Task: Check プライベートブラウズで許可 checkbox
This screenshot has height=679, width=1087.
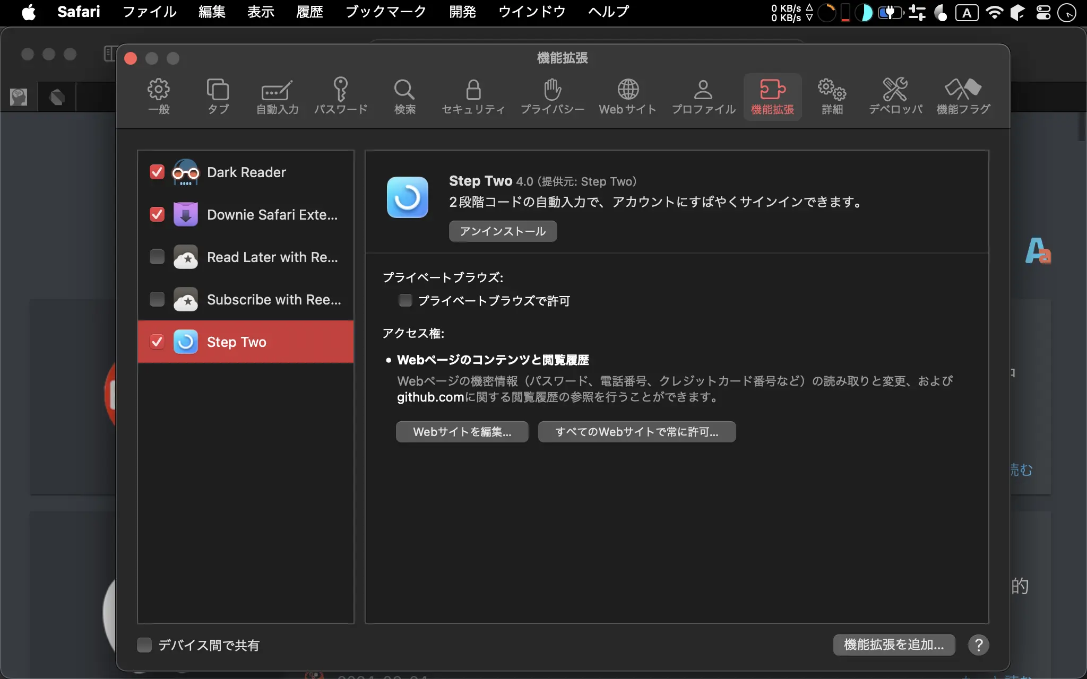Action: coord(406,300)
